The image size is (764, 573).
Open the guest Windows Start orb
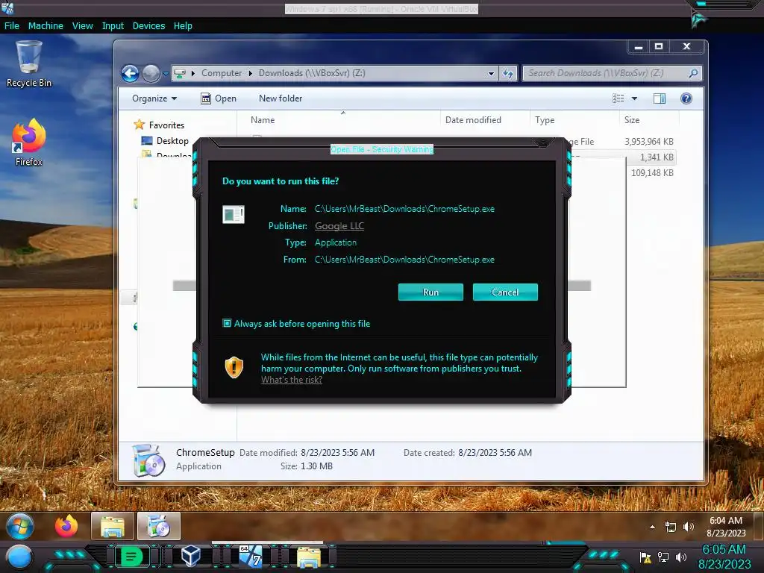pos(20,526)
